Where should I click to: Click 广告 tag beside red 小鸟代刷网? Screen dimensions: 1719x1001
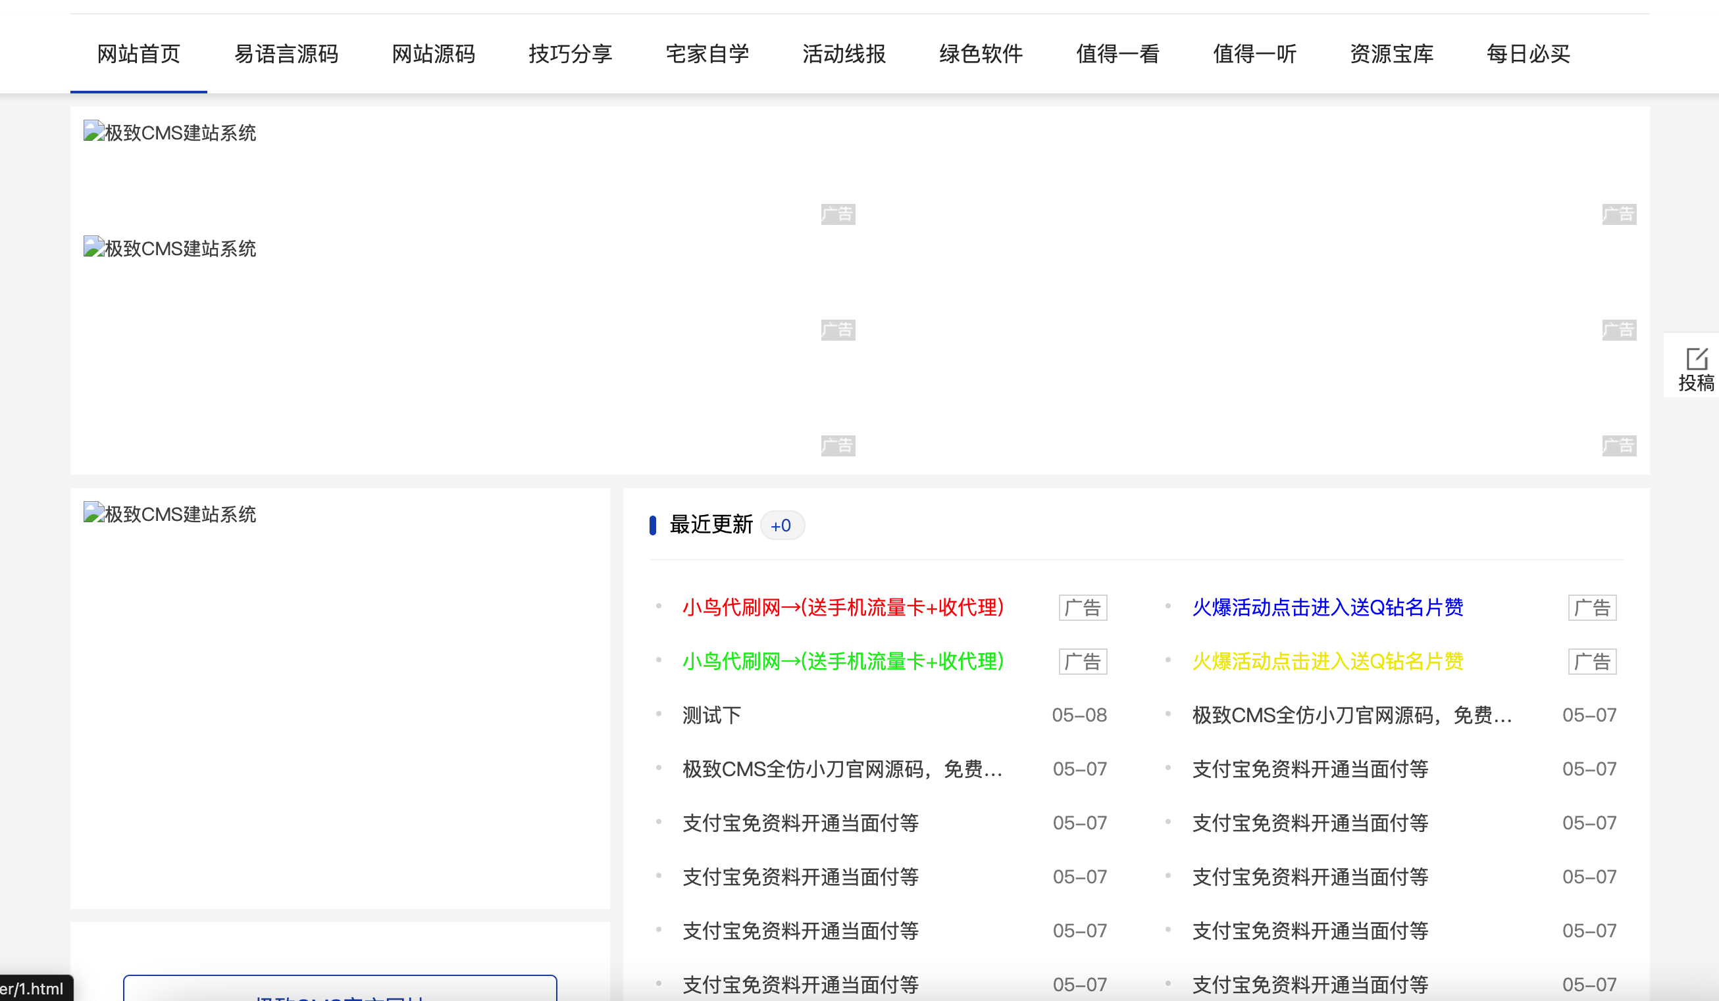(1083, 607)
